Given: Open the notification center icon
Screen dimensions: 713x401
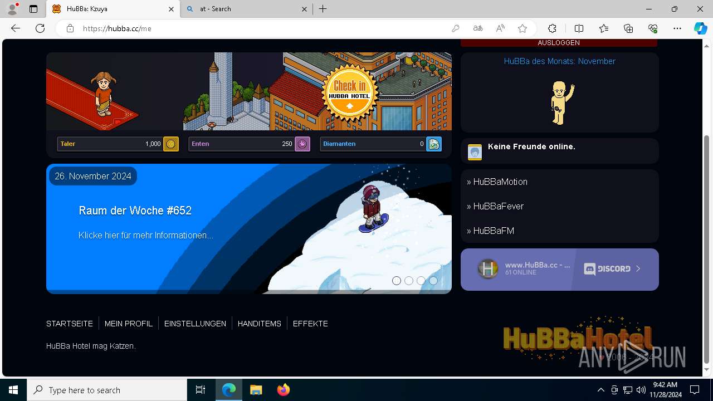Looking at the screenshot, I should (x=695, y=390).
